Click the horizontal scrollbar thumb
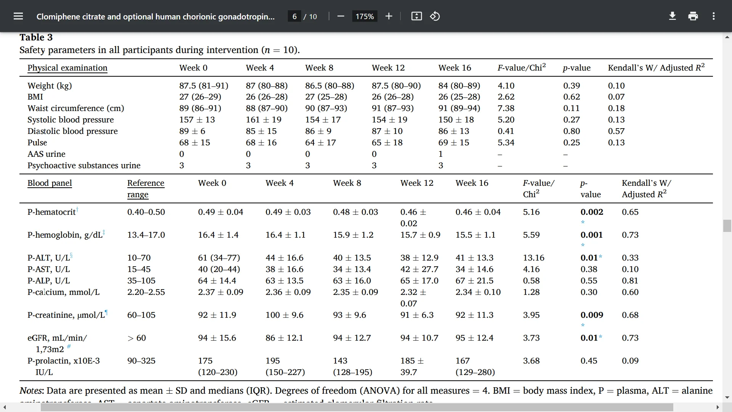Viewport: 732px width, 412px height. point(357,407)
